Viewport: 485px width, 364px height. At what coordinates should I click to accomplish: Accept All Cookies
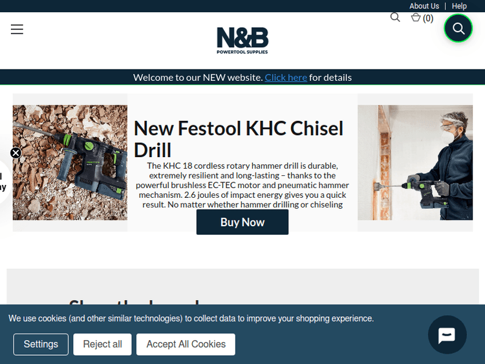coord(186,344)
